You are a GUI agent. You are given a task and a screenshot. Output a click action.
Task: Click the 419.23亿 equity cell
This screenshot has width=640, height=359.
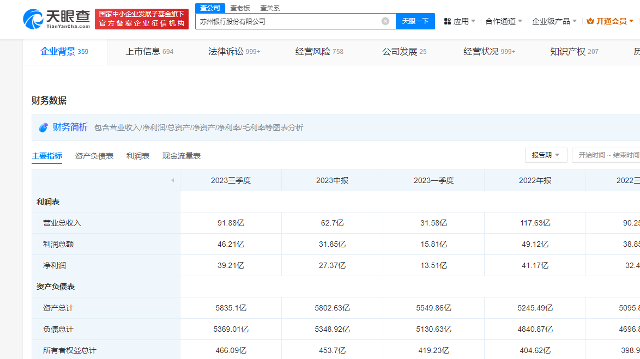click(433, 350)
